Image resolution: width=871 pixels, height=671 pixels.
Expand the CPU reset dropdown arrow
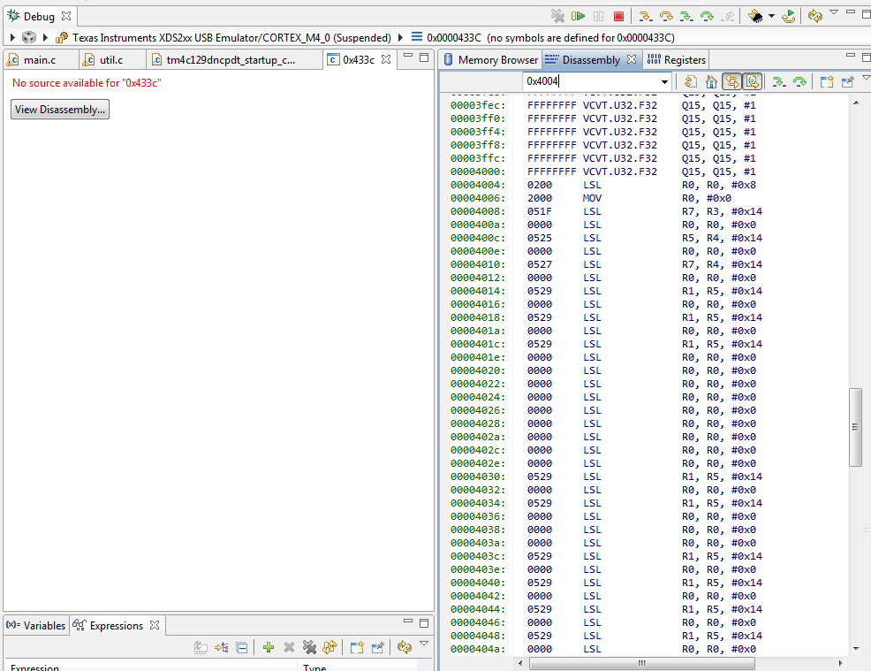coord(771,16)
